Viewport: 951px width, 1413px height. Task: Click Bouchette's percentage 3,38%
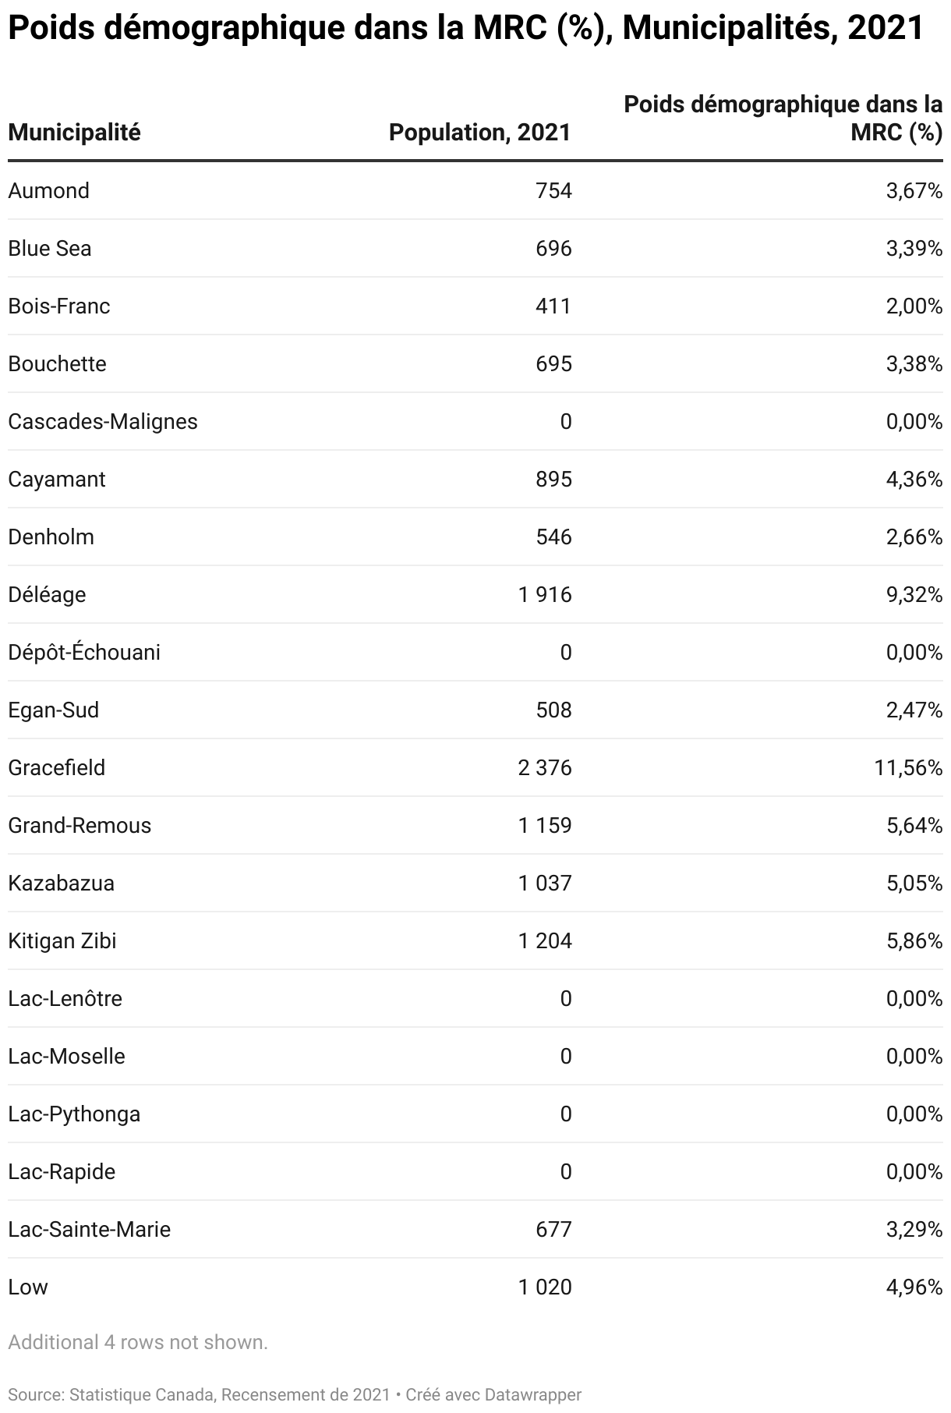click(914, 364)
